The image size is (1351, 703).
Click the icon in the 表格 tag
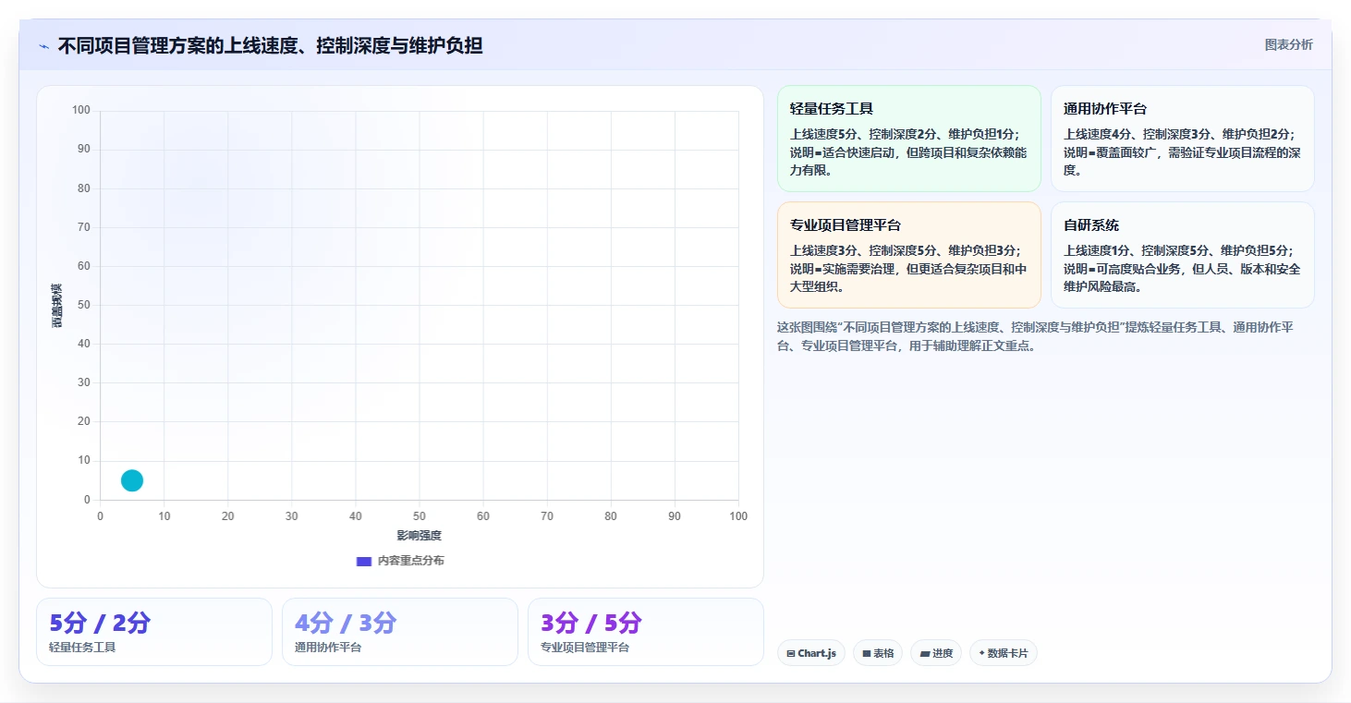coord(867,654)
